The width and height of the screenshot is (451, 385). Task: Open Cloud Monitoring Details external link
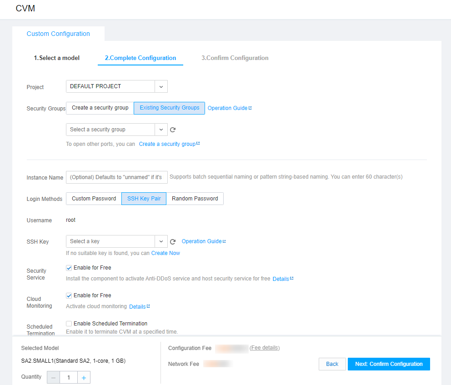(x=138, y=306)
